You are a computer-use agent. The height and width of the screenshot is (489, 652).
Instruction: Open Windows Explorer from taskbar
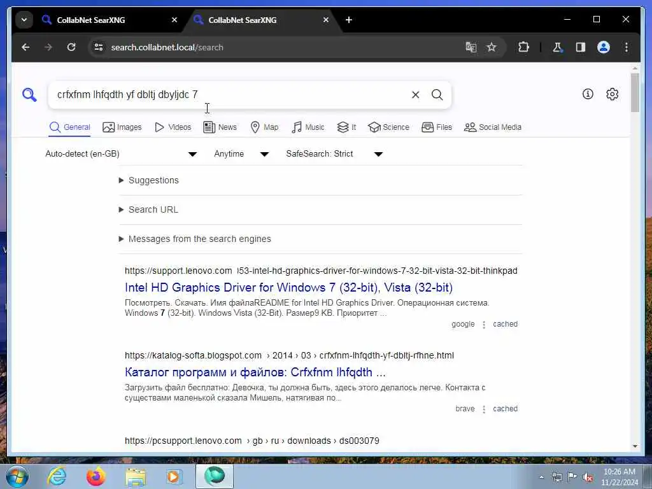point(136,476)
